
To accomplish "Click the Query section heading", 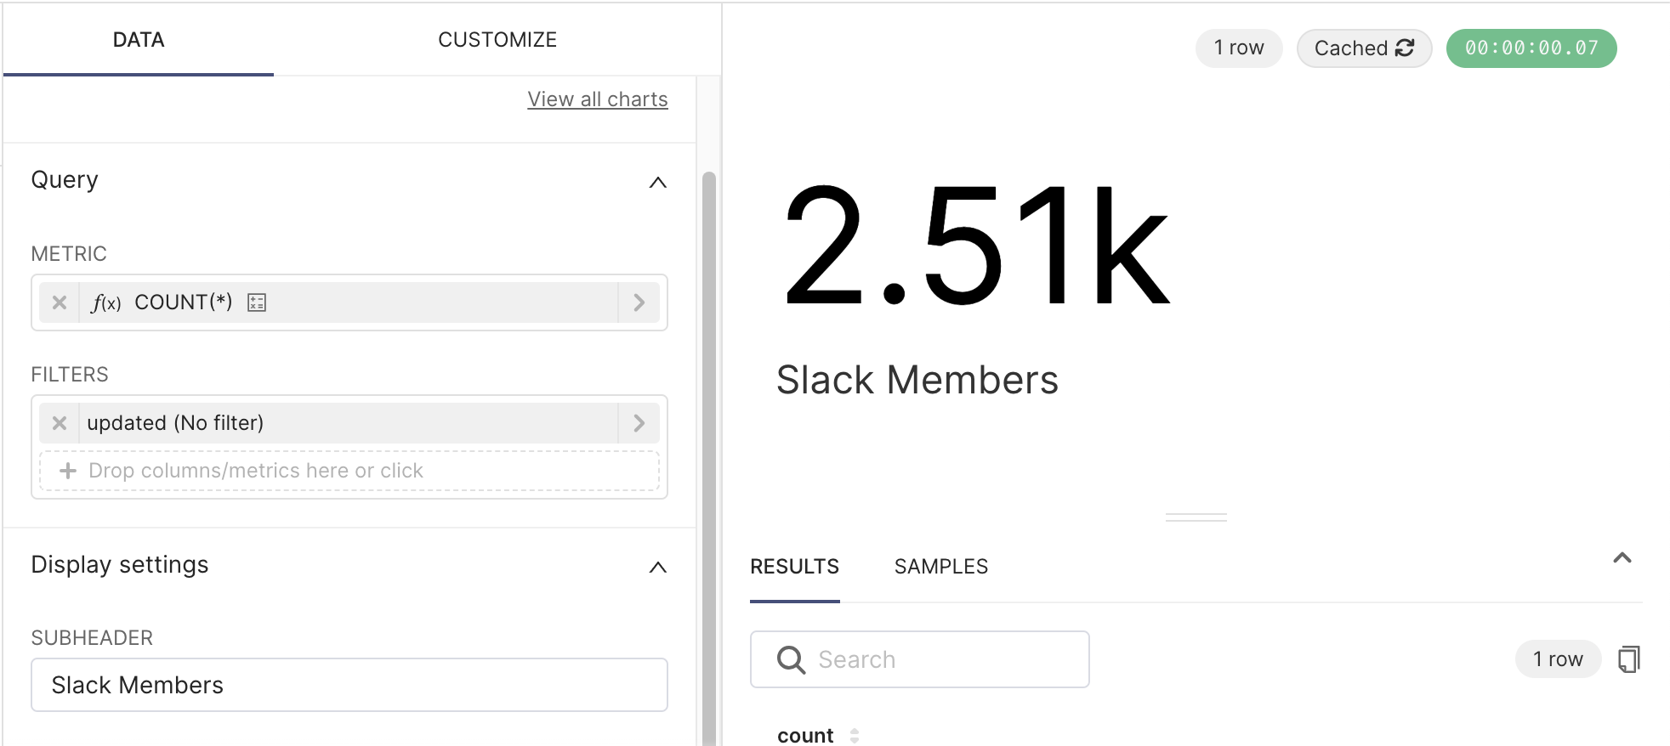I will click(x=65, y=180).
